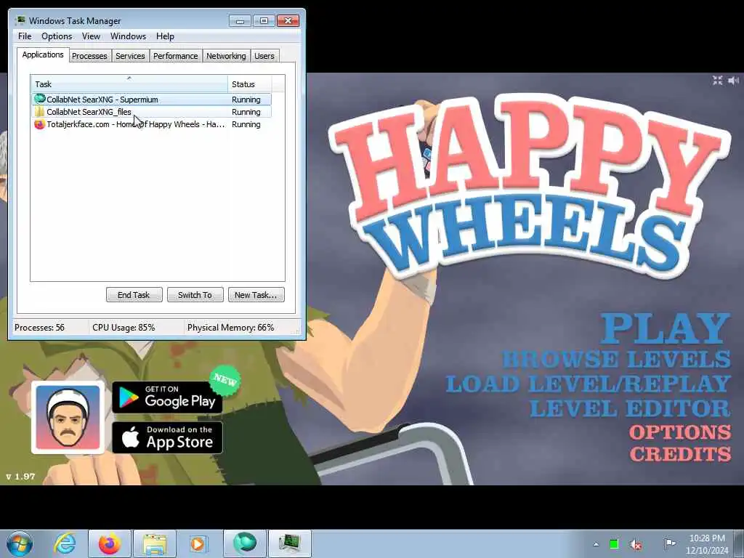Switch to the Users tab
Viewport: 744px width, 558px height.
pyautogui.click(x=264, y=56)
